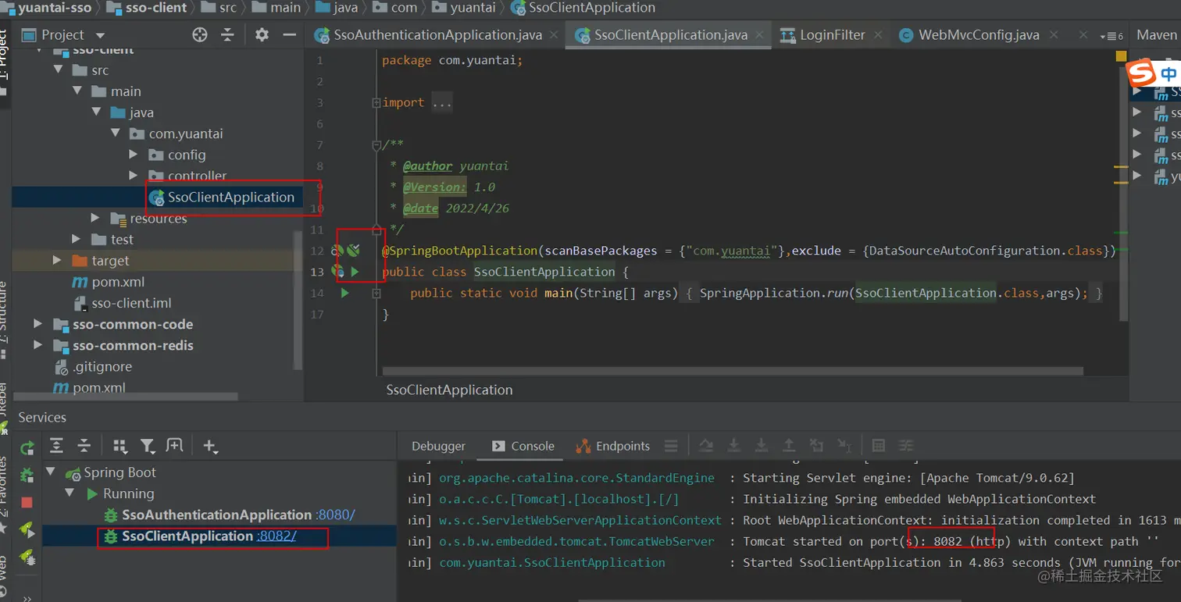Screen dimensions: 1181x602
Task: Expand the test folder
Action: [77, 240]
